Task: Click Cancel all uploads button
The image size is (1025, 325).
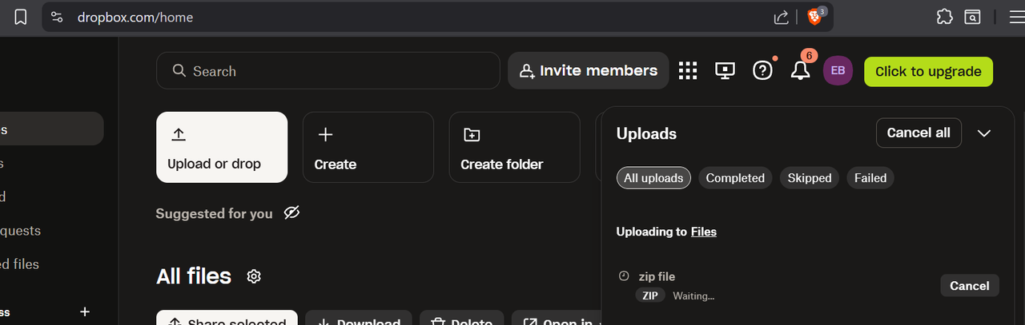Action: 918,133
